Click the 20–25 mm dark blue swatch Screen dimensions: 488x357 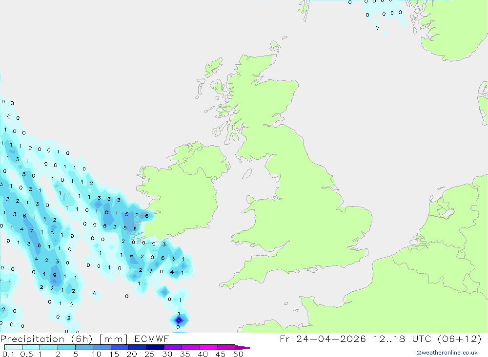click(137, 347)
